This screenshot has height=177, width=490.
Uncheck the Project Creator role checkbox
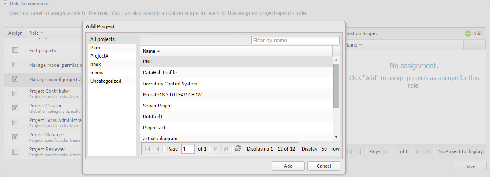tap(15, 108)
